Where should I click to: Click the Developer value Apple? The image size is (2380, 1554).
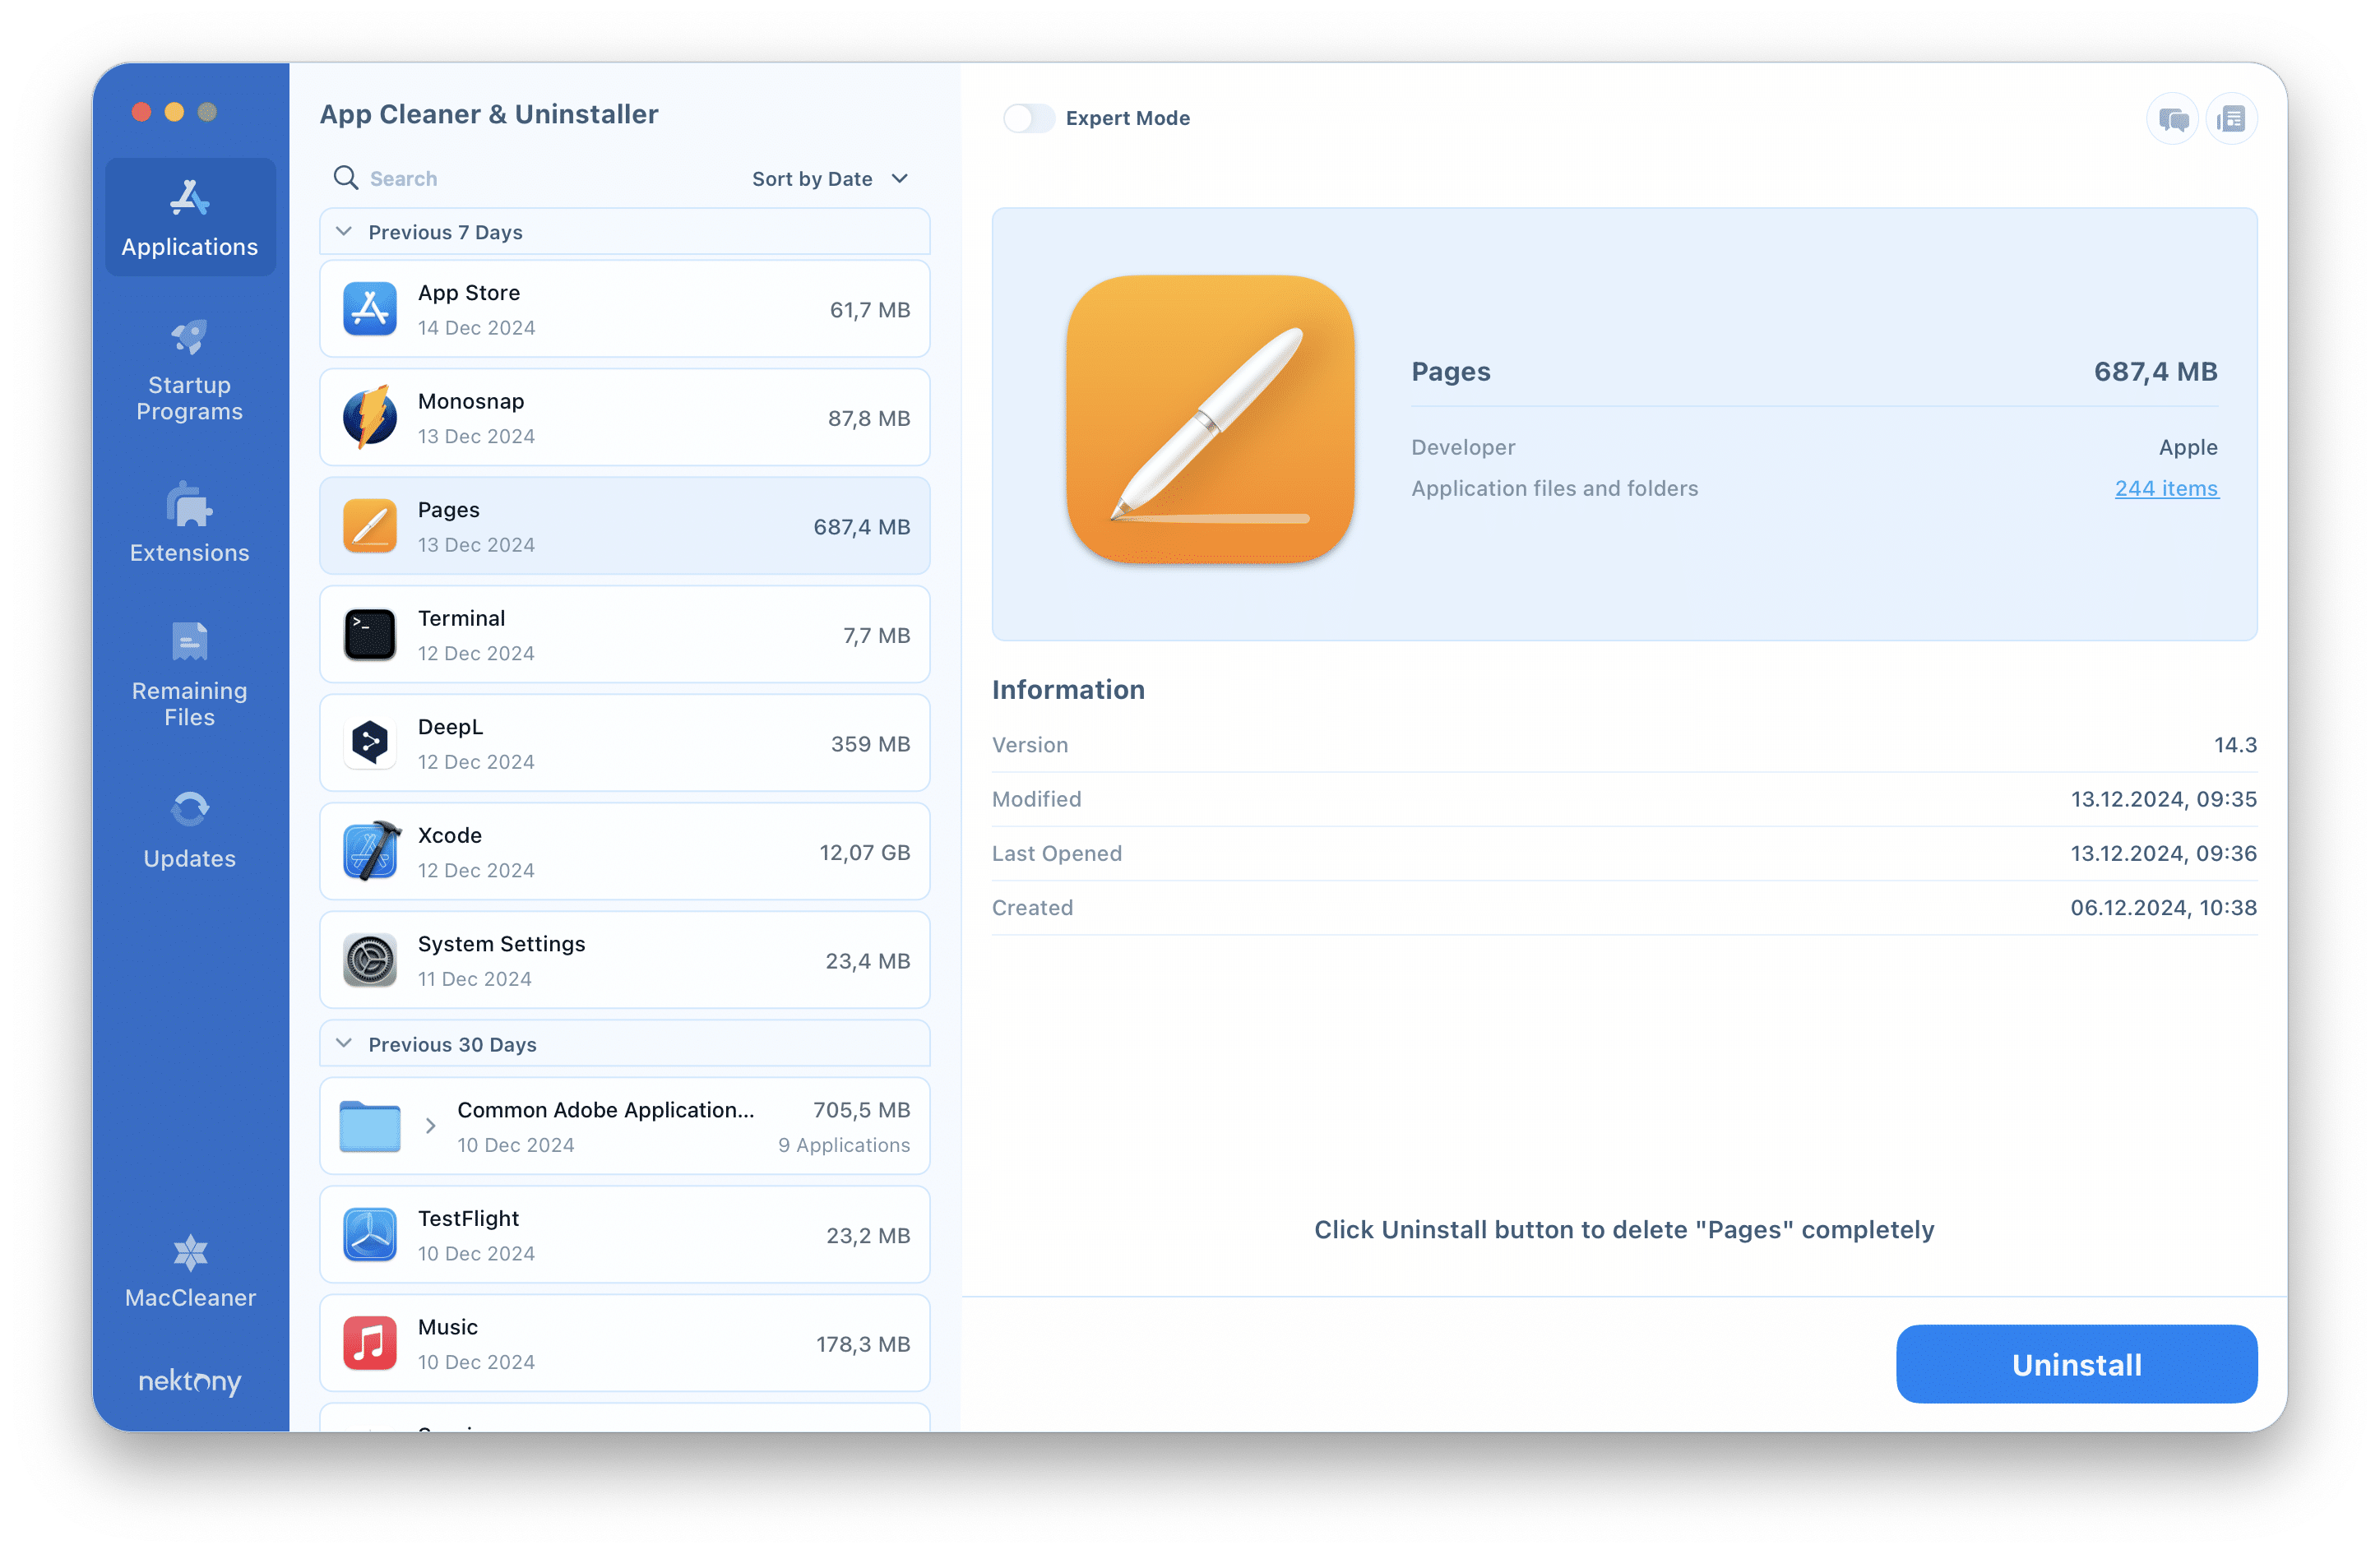coord(2188,447)
